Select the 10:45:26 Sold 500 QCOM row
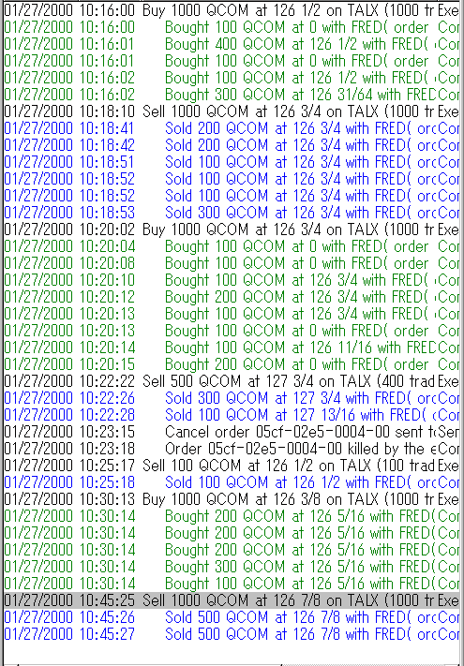Viewport: 464px width, 666px height. pyautogui.click(x=232, y=616)
